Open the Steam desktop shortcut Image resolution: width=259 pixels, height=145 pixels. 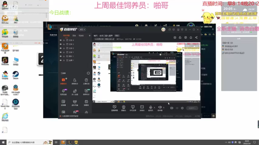coord(16,75)
